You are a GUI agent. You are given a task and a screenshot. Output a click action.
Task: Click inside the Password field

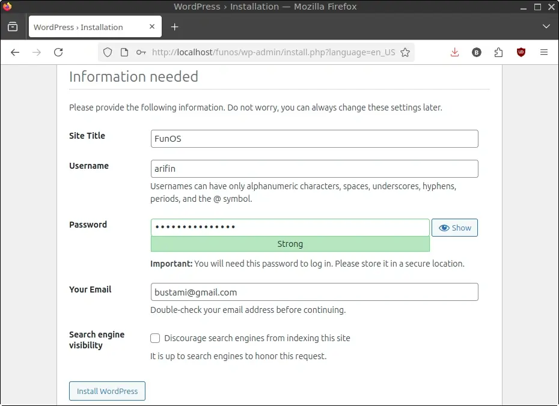coord(290,227)
